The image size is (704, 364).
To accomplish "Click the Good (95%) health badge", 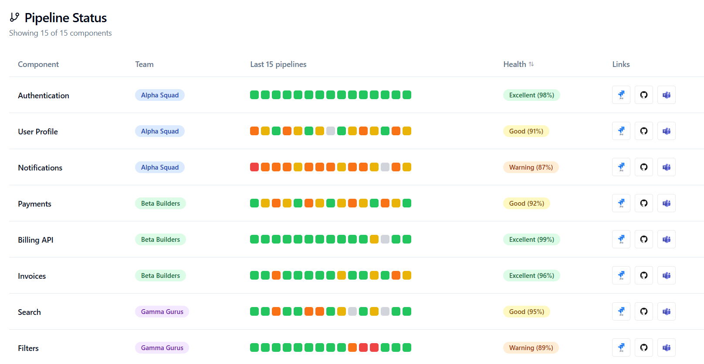I will click(x=527, y=311).
